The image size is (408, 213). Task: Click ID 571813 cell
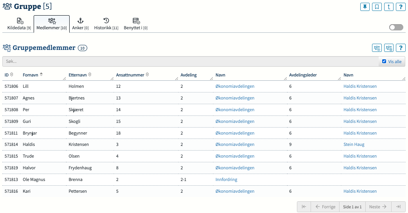tap(11, 179)
